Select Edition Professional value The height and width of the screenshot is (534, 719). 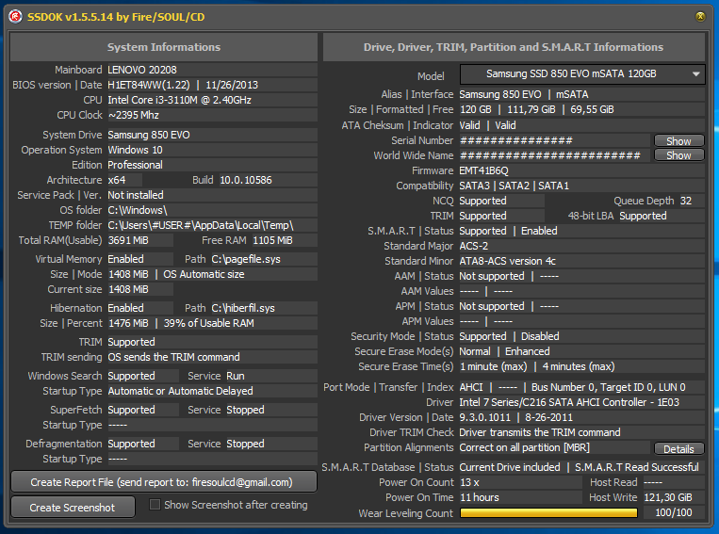coord(135,165)
